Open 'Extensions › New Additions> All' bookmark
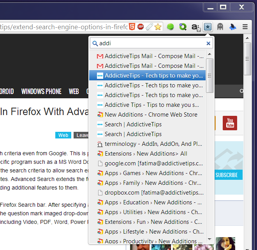This screenshot has width=257, height=250. [147, 154]
